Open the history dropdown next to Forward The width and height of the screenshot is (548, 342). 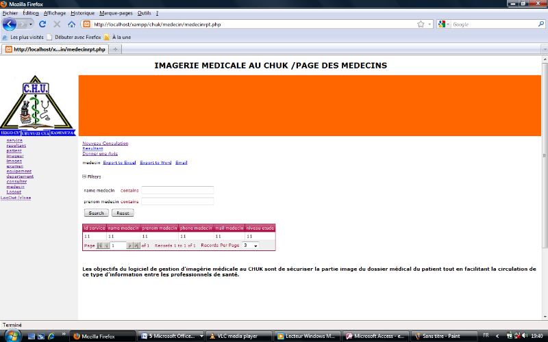pyautogui.click(x=31, y=24)
